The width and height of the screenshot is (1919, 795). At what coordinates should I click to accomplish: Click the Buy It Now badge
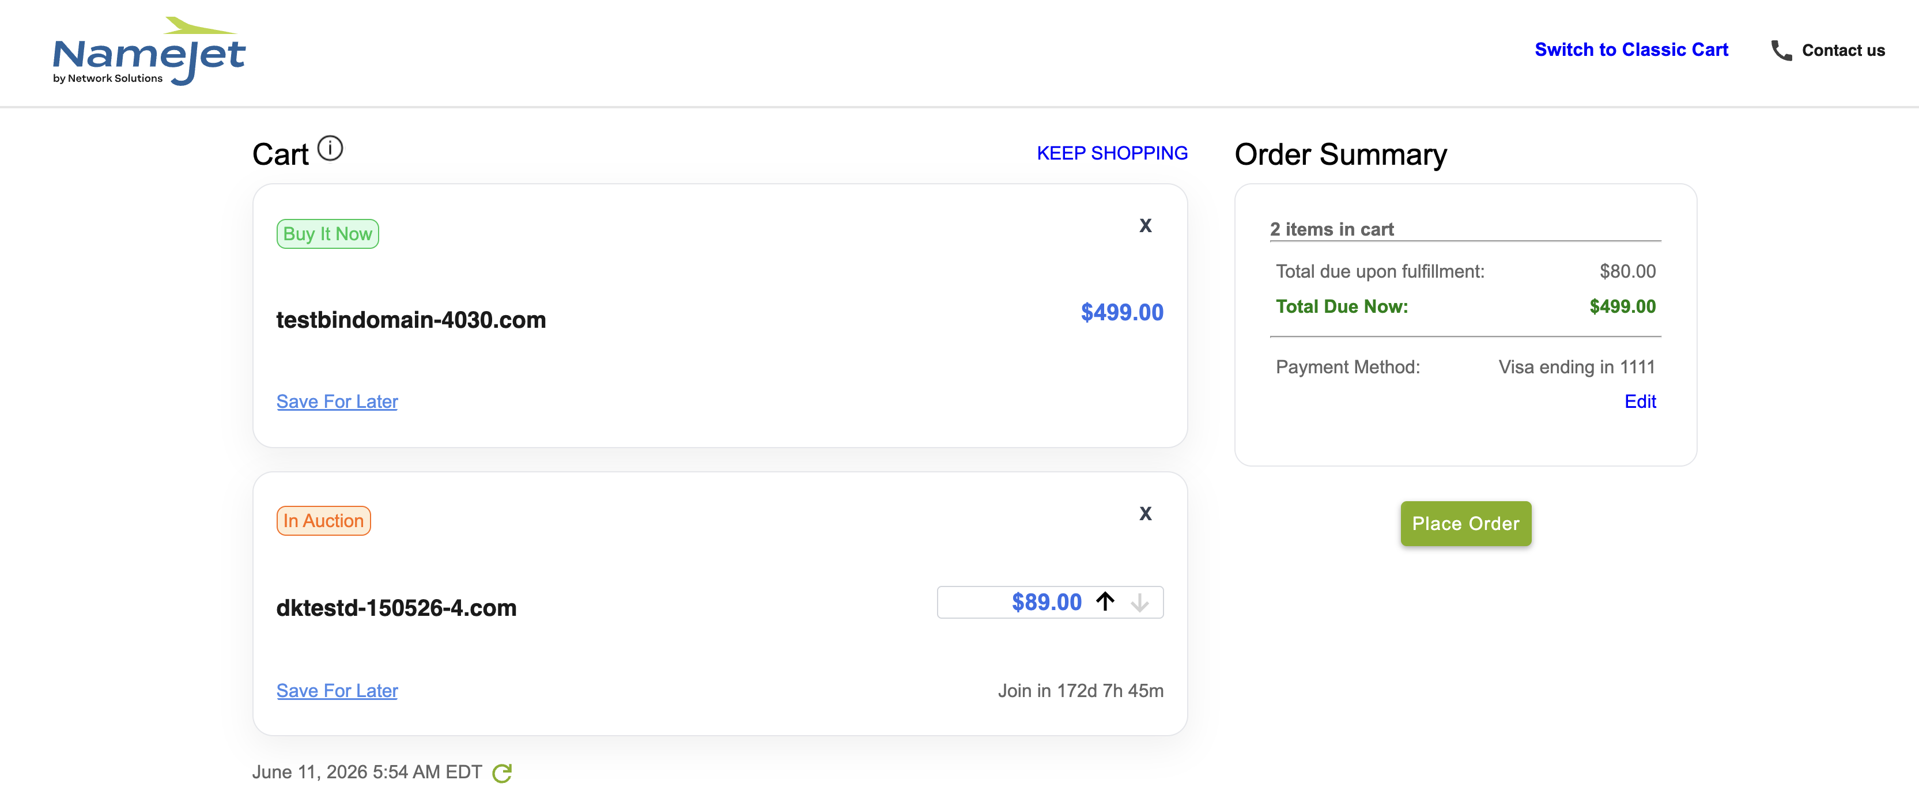(x=327, y=234)
